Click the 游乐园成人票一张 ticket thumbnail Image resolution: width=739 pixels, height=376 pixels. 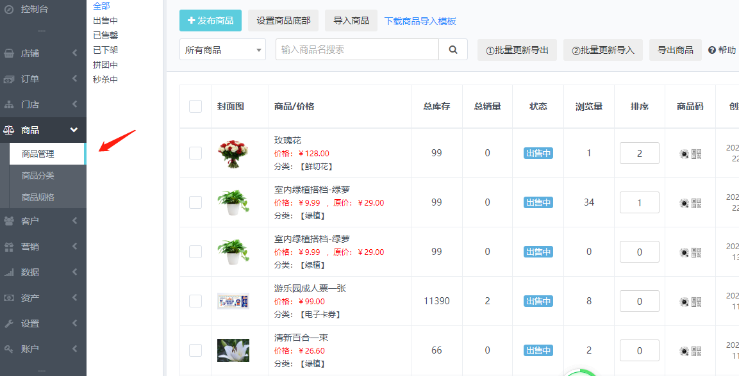233,301
